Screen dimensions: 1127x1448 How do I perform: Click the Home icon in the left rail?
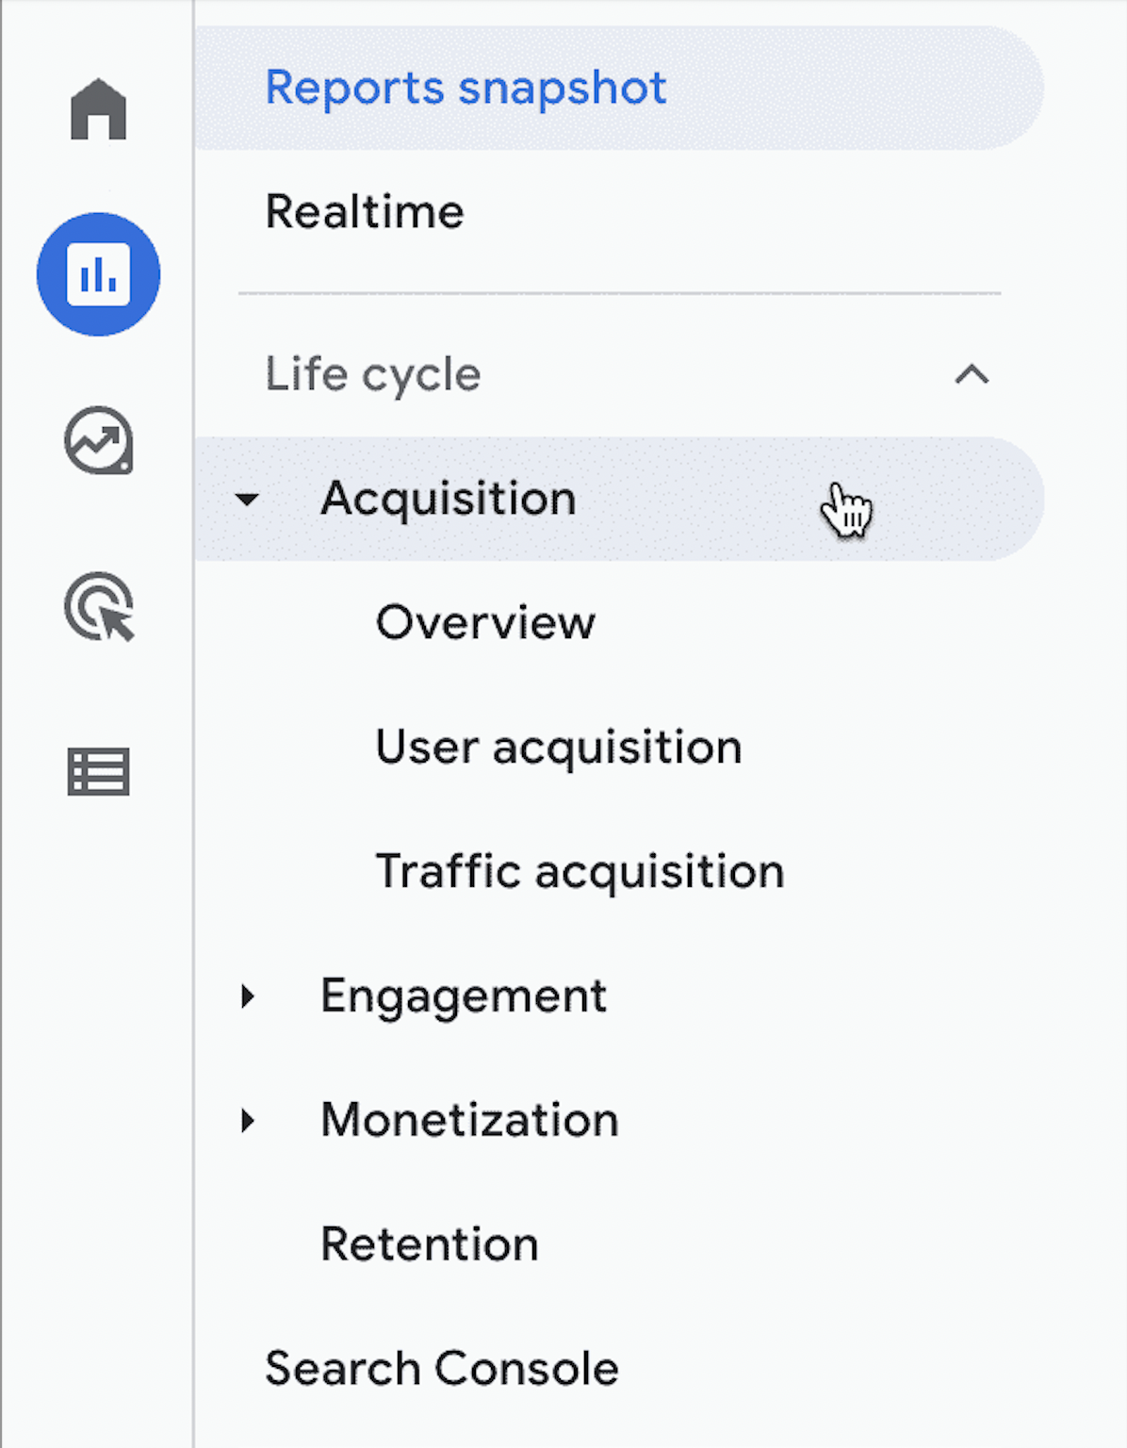coord(98,108)
